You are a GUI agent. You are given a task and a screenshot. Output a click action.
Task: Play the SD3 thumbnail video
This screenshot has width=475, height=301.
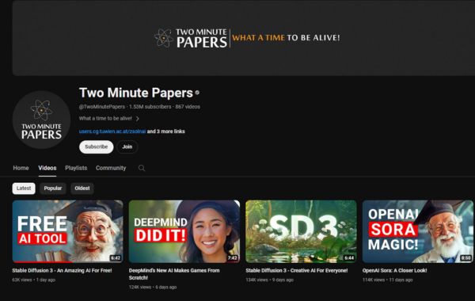click(x=301, y=231)
